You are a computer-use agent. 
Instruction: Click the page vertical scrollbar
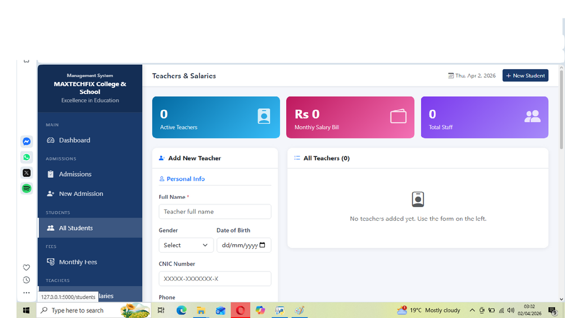(562, 110)
